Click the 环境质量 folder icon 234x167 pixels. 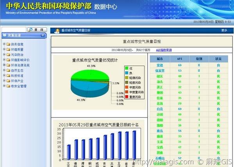point(8,50)
